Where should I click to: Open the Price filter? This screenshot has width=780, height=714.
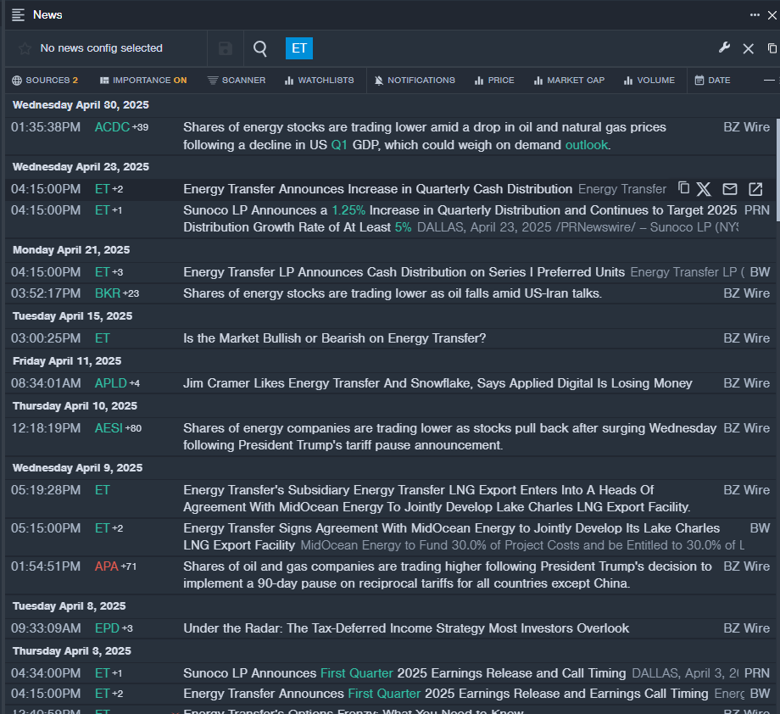494,80
